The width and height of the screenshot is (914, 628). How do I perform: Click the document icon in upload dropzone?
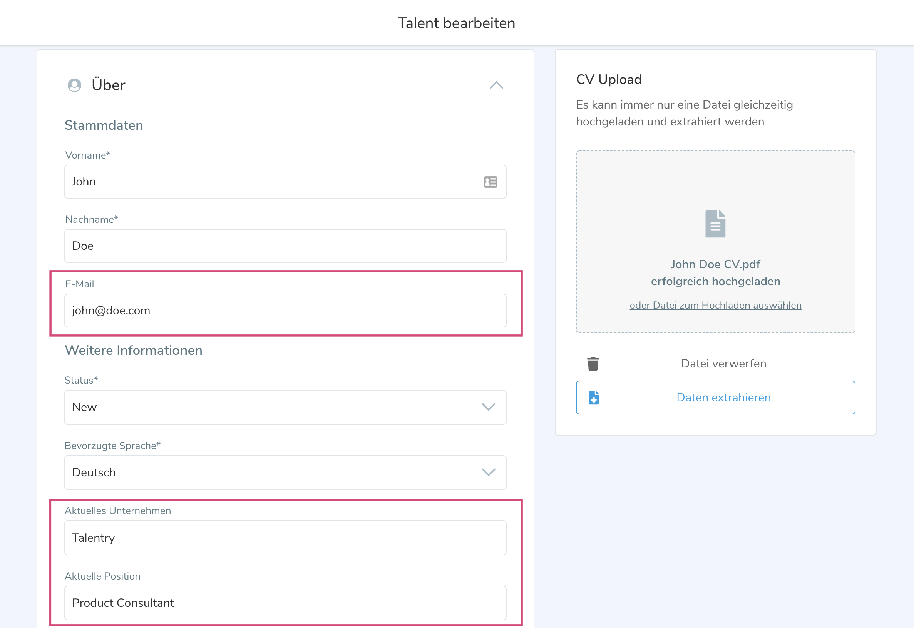[715, 224]
